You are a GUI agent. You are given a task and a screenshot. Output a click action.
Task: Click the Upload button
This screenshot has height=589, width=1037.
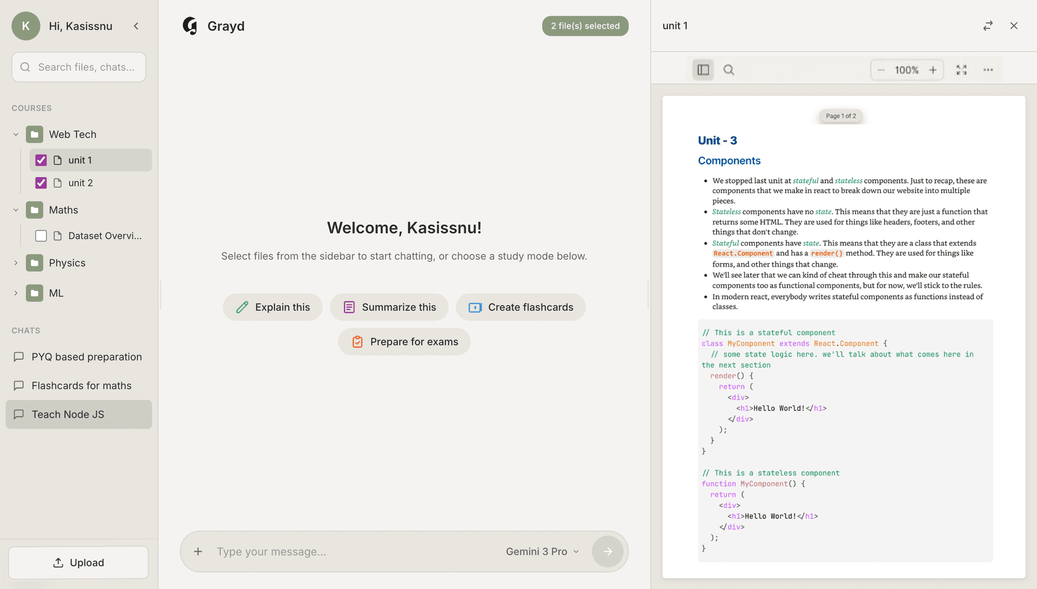pyautogui.click(x=78, y=563)
